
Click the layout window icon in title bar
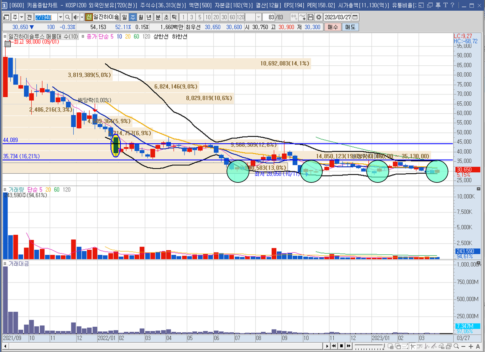421,5
